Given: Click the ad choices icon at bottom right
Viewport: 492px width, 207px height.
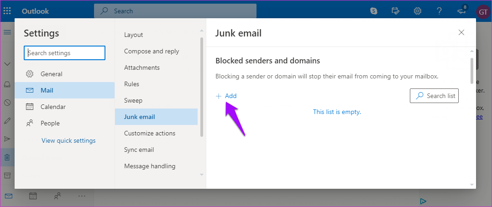Looking at the screenshot, I should (x=423, y=201).
